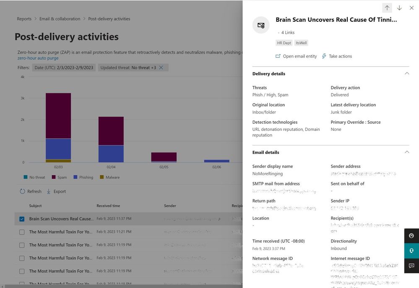This screenshot has width=419, height=288.
Task: Collapse the Delivery details section
Action: pos(407,73)
